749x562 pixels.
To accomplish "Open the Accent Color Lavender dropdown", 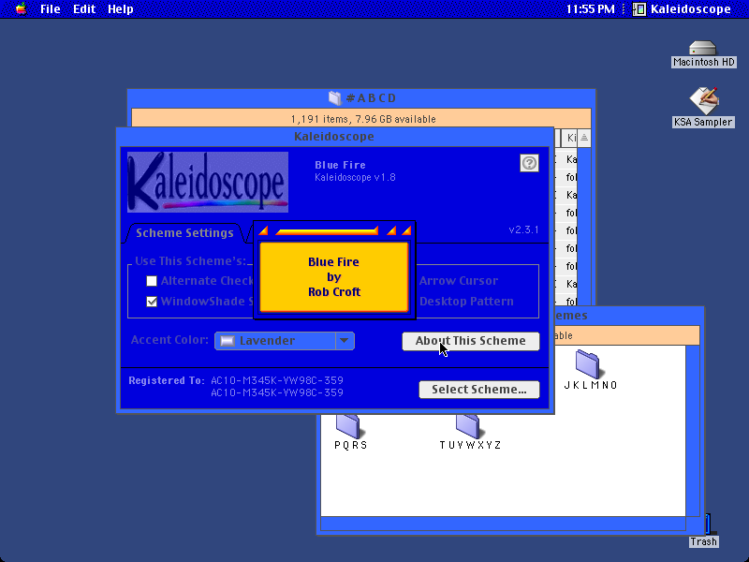I will (285, 341).
